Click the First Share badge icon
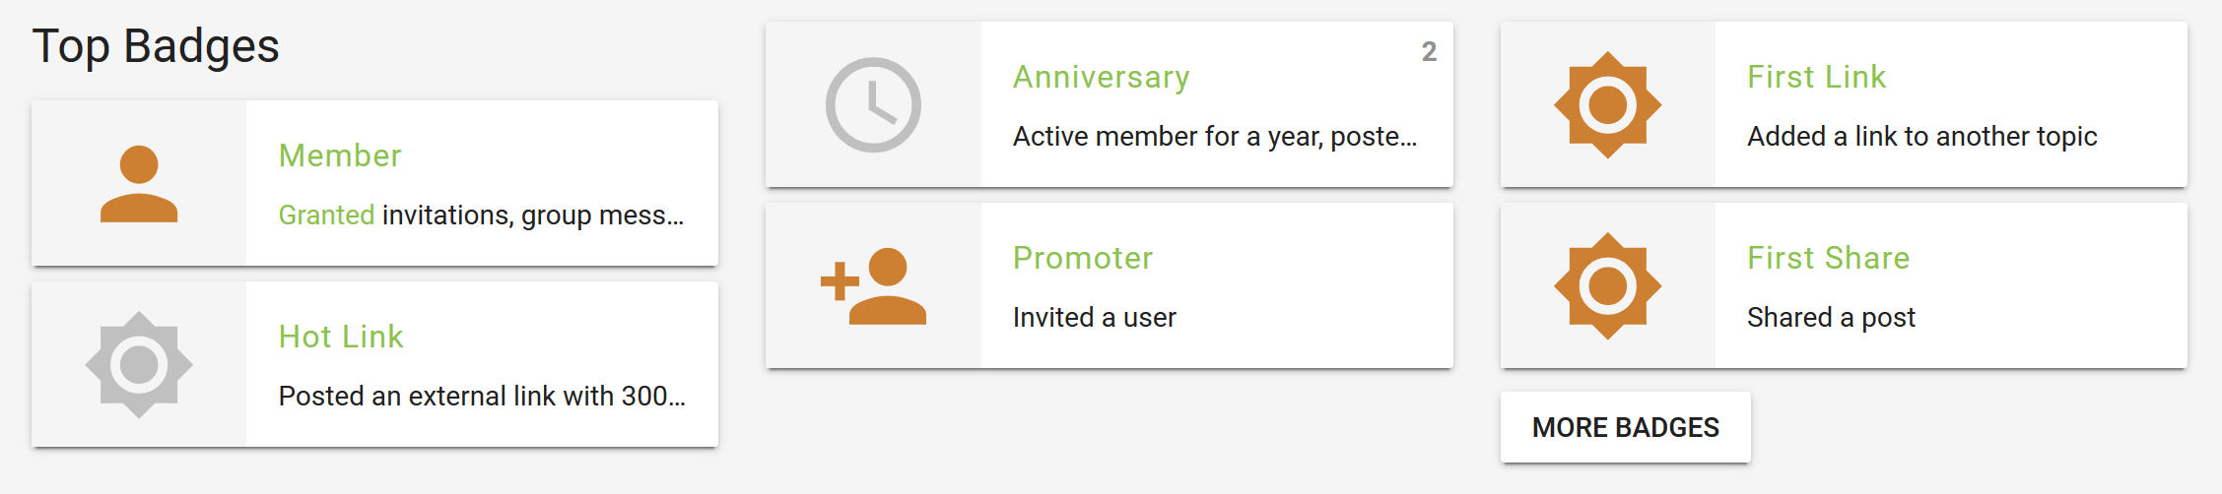This screenshot has width=2222, height=494. click(1608, 286)
